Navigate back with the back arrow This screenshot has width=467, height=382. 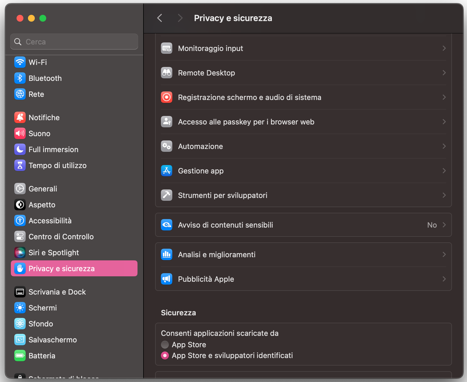tap(159, 18)
